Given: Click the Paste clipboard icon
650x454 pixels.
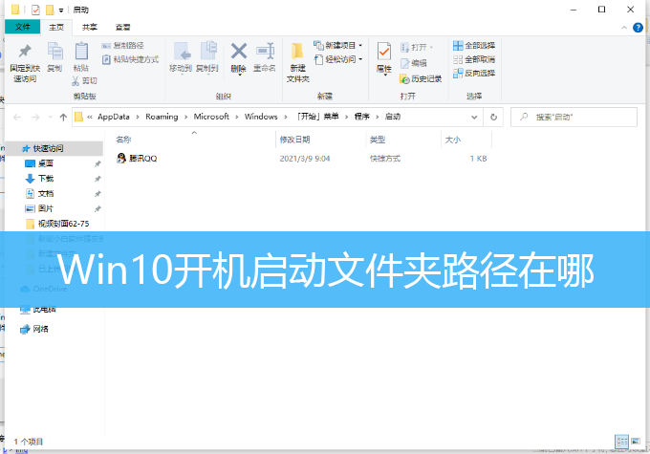Looking at the screenshot, I should 81,52.
